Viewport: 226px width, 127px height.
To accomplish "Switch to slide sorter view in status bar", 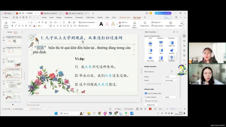I will [141, 109].
